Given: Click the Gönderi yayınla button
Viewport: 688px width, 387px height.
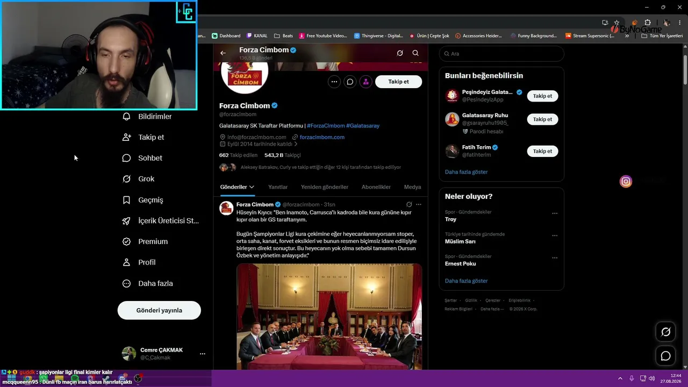Looking at the screenshot, I should pos(159,310).
